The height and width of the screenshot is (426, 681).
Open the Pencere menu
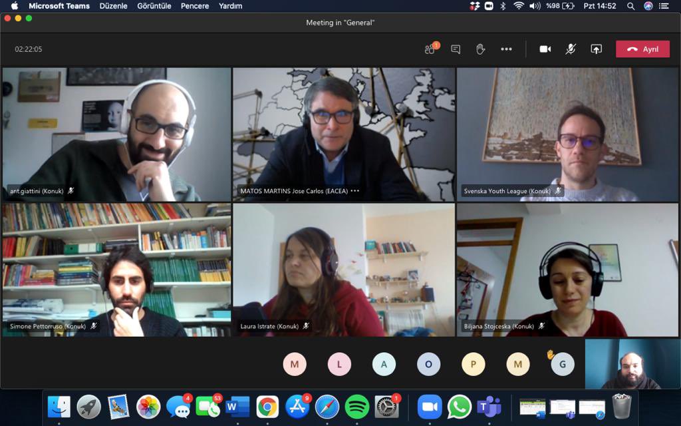pyautogui.click(x=195, y=6)
